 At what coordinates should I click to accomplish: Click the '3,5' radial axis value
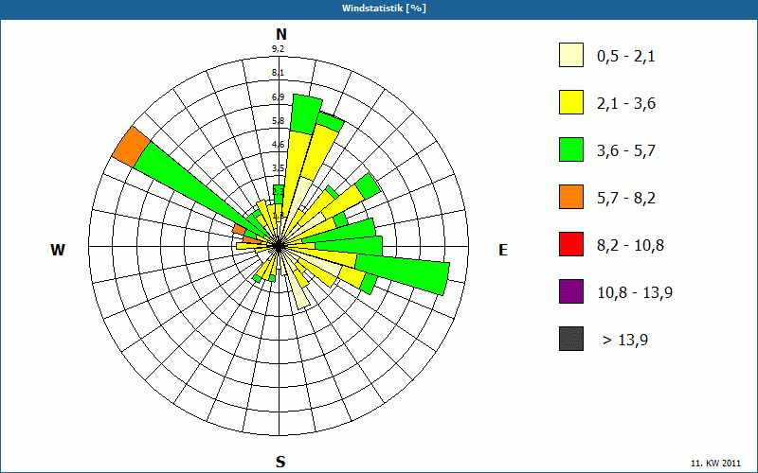click(x=278, y=168)
